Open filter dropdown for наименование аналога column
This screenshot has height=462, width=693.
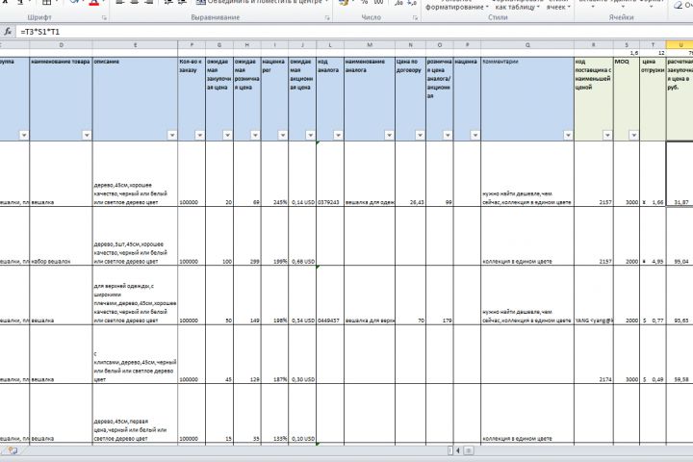pos(390,136)
